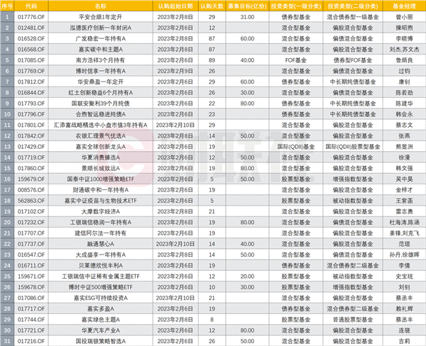Click manager cell 刘杰,苏文杰
The image size is (426, 346).
coord(404,50)
